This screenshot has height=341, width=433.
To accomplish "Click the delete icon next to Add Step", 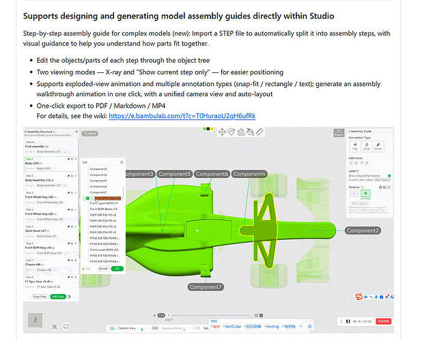I will click(69, 297).
